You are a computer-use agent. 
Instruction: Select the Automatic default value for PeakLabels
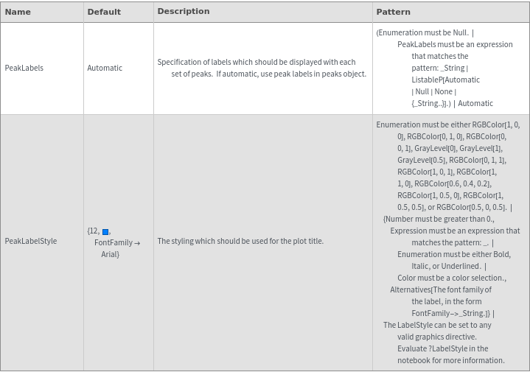tap(105, 68)
